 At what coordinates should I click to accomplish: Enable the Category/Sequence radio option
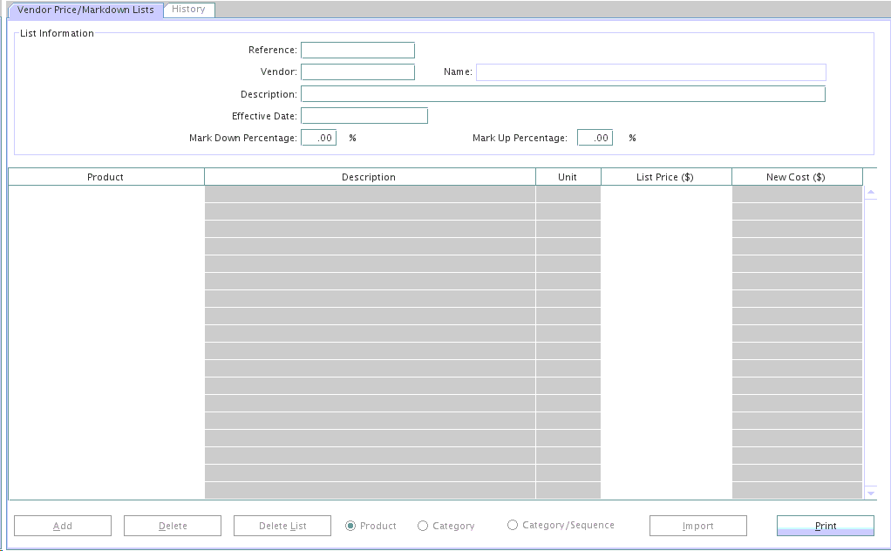pos(513,525)
